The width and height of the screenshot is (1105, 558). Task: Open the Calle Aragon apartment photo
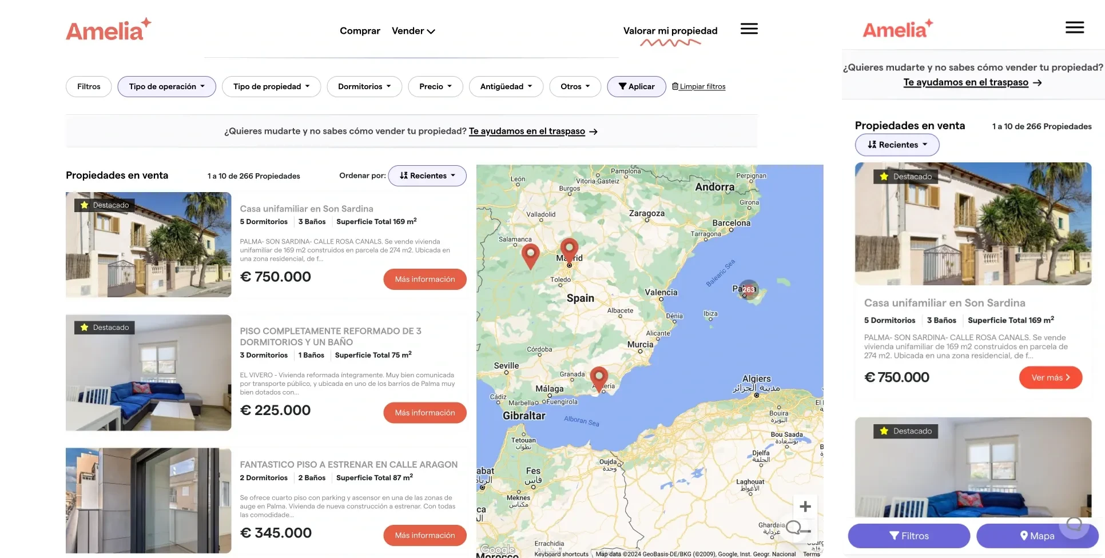pos(149,501)
